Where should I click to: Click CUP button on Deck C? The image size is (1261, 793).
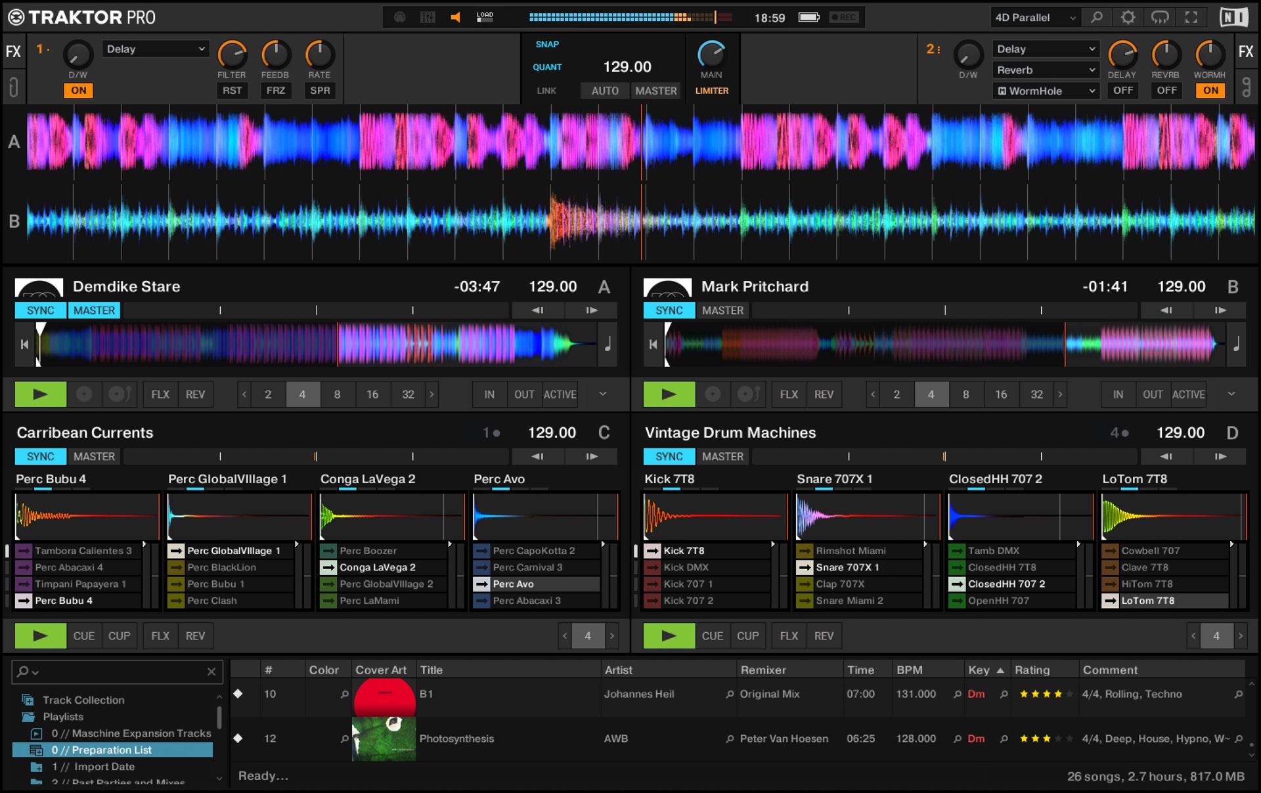pyautogui.click(x=119, y=635)
